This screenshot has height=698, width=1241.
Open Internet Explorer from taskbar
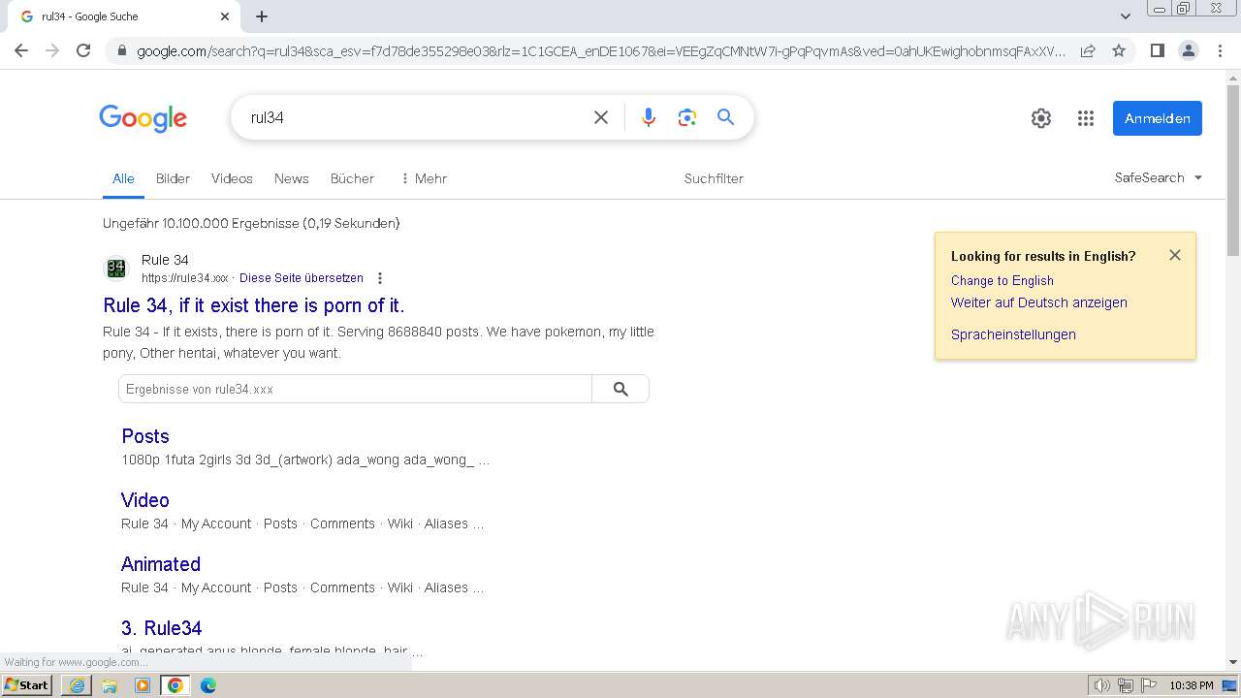coord(77,685)
